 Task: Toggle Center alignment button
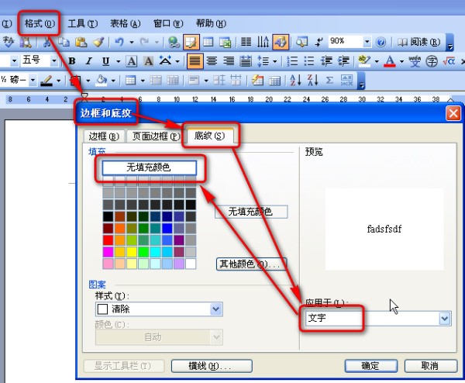(x=212, y=61)
